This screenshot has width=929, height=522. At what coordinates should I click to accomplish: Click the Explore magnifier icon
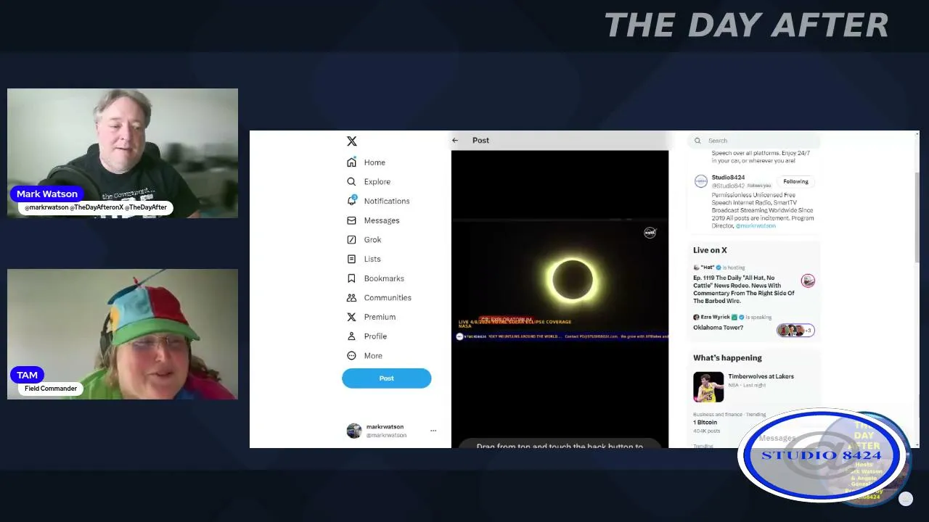[351, 182]
